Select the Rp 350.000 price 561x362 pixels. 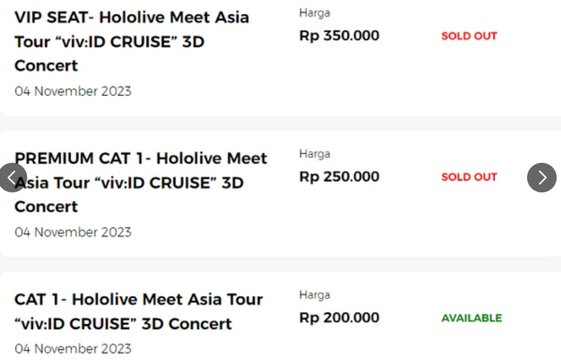click(x=339, y=36)
